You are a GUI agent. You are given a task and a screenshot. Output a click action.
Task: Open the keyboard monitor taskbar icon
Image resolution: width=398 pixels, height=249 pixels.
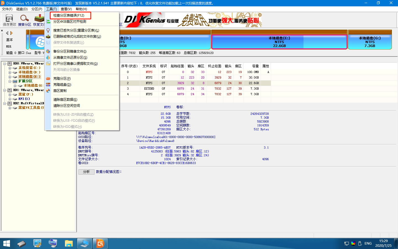[x=53, y=244]
